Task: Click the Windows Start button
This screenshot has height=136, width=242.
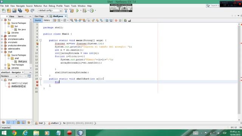Action: (x=4, y=133)
